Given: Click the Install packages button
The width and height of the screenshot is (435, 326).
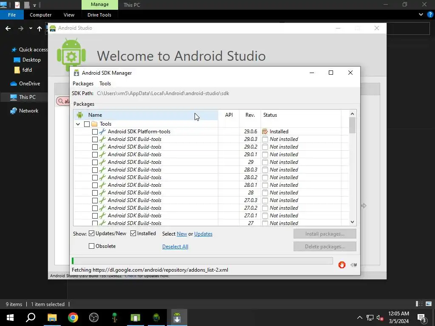Looking at the screenshot, I should [325, 234].
